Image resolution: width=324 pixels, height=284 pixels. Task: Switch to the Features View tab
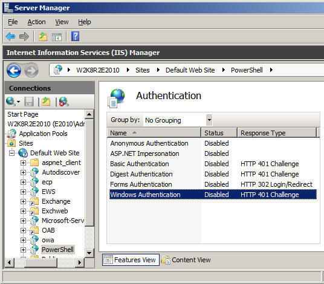131,260
